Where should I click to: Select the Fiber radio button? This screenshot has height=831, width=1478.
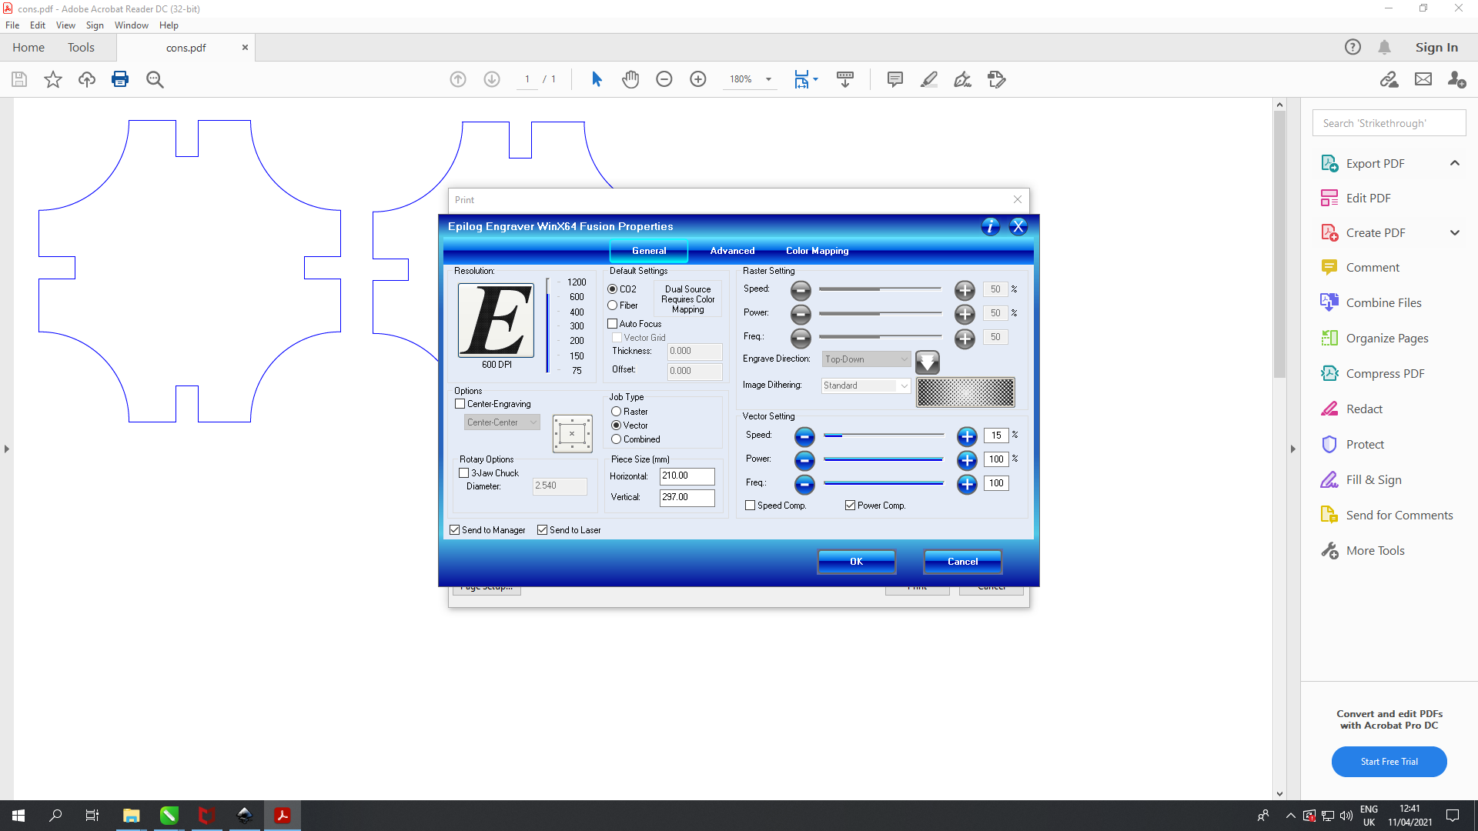(x=613, y=305)
